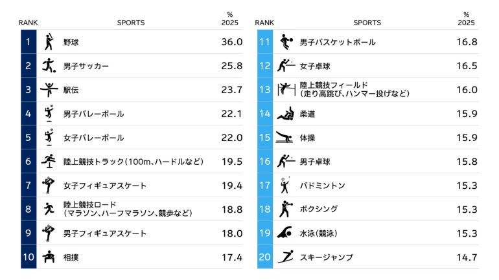Viewport: 499px width, 280px height.
Task: Click the ski jump icon
Action: pyautogui.click(x=285, y=257)
